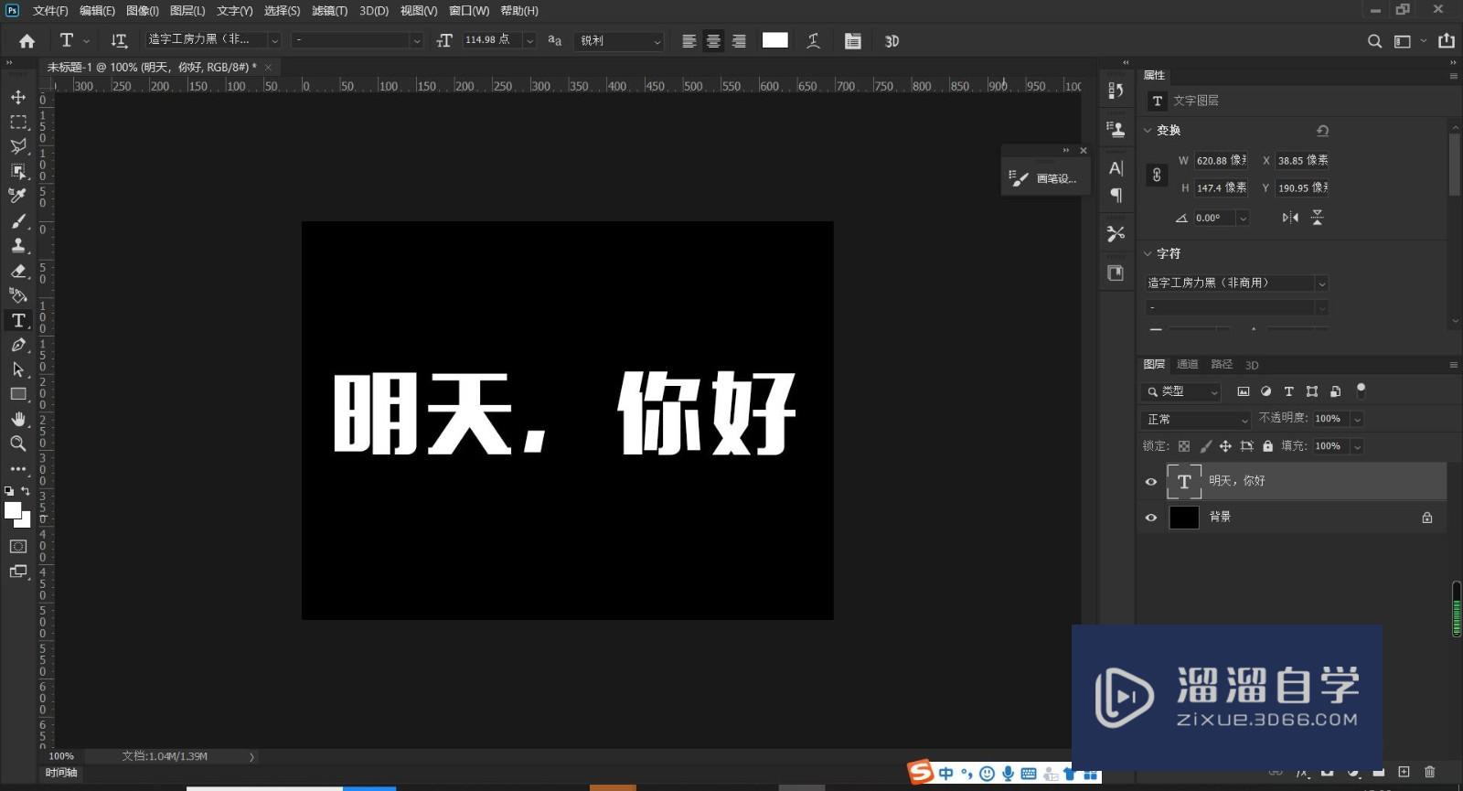Filter for type layers in Layers panel
Image resolution: width=1463 pixels, height=791 pixels.
tap(1289, 391)
